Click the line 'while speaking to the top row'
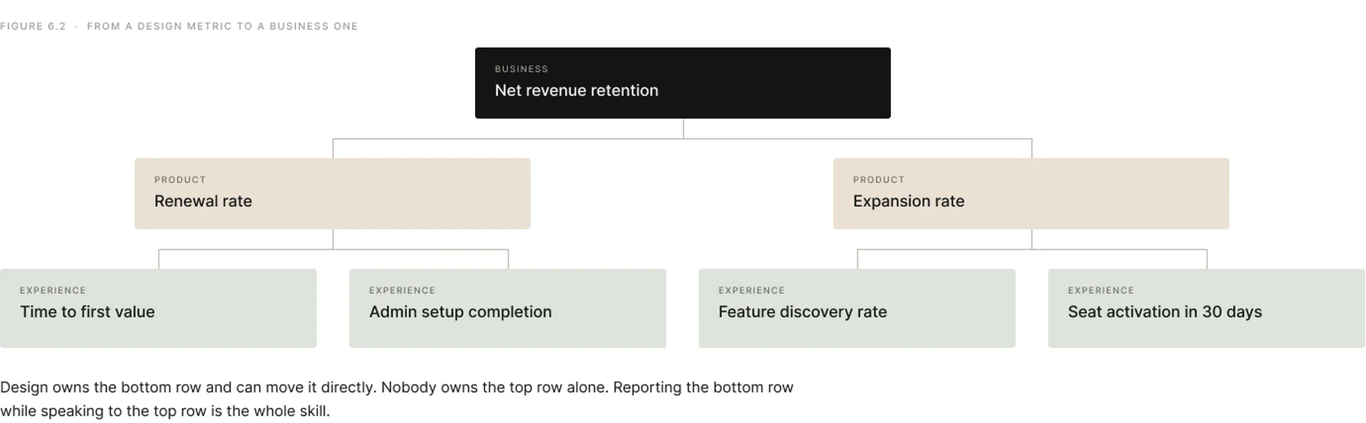 [165, 411]
